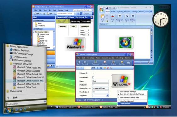The image size is (177, 117).
Task: Click the Start Search input field
Action: click(x=25, y=104)
